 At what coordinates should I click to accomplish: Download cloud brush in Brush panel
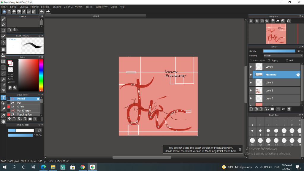point(9,119)
